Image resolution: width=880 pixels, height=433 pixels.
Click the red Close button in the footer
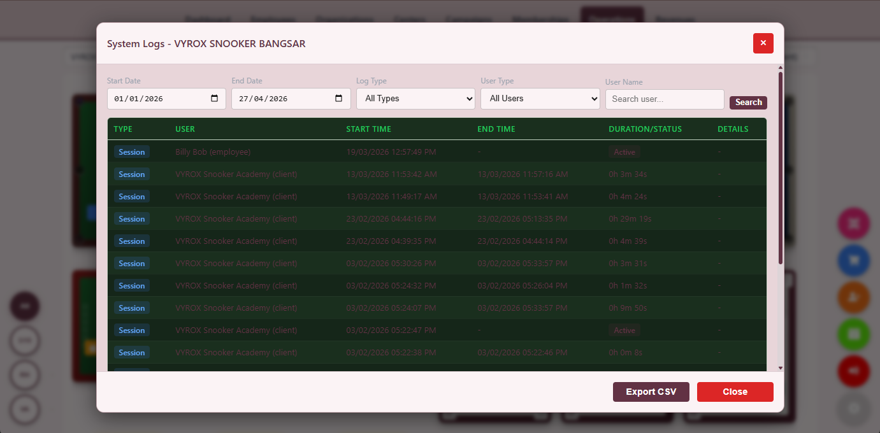[735, 392]
